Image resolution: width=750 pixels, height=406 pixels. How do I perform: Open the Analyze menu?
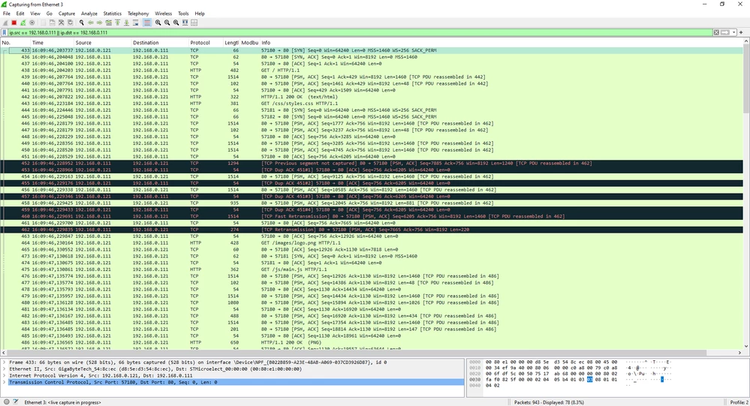[89, 14]
